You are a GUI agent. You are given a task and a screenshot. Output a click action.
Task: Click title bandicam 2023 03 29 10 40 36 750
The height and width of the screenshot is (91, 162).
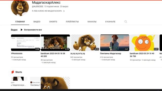[x=142, y=55]
